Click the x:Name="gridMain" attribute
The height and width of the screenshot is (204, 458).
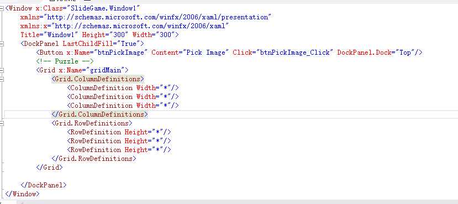pos(92,70)
